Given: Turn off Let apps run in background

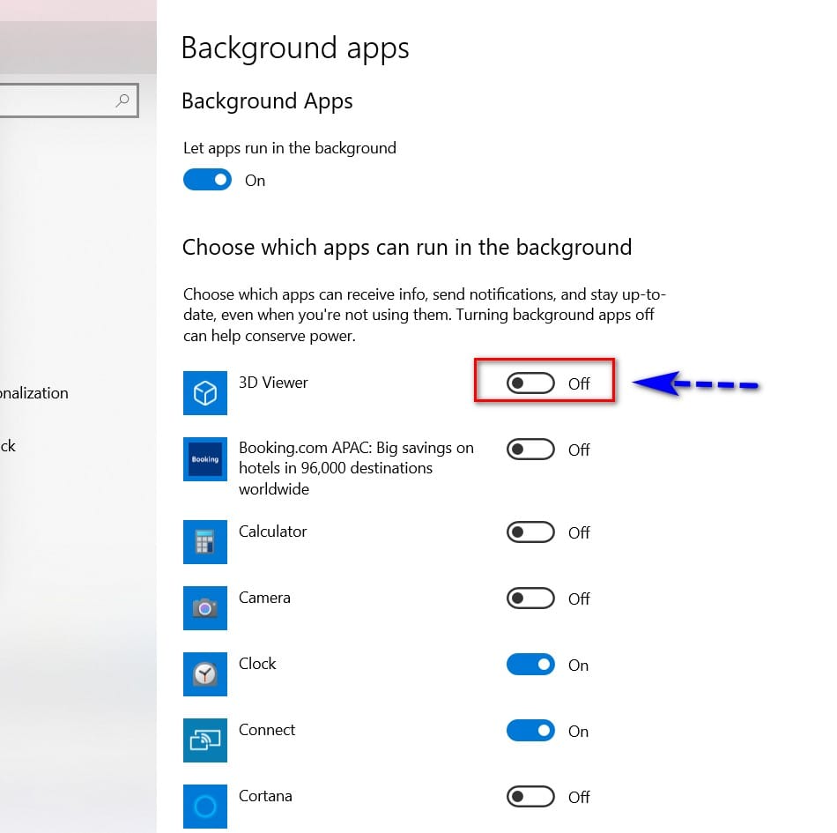Looking at the screenshot, I should point(208,180).
